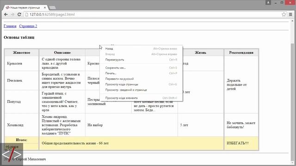The height and width of the screenshot is (166, 296).
Task: Choose 'Перезагрузить' in the context menu
Action: [141, 59]
